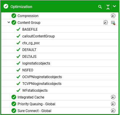
Task: Click the checkmark beside OCVPNloginstaticobjects
Action: click(18, 77)
